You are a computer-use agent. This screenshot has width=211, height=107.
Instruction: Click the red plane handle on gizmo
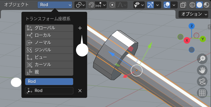pyautogui.click(x=131, y=49)
